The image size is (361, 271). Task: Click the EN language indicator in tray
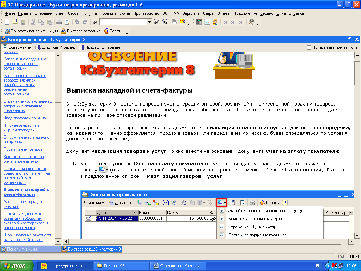pyautogui.click(x=318, y=266)
